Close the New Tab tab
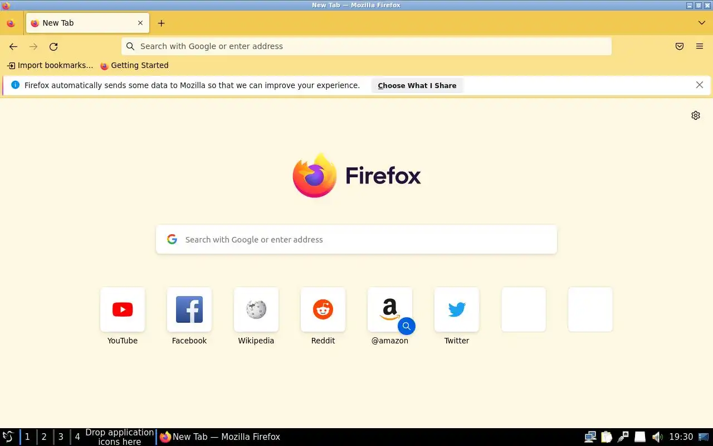This screenshot has height=446, width=713. (x=140, y=23)
